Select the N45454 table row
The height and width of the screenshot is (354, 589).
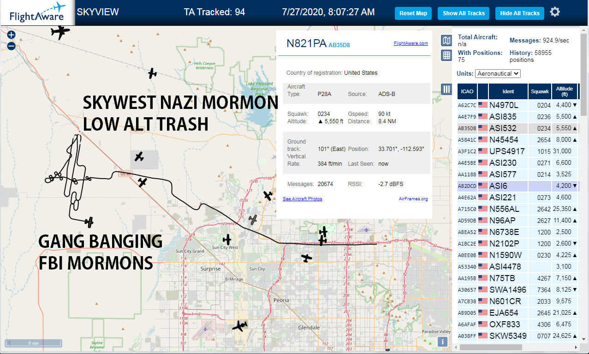coord(518,140)
